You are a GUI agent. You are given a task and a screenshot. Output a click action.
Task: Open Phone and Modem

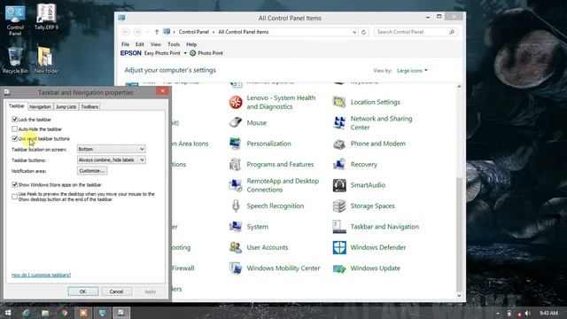pos(369,144)
